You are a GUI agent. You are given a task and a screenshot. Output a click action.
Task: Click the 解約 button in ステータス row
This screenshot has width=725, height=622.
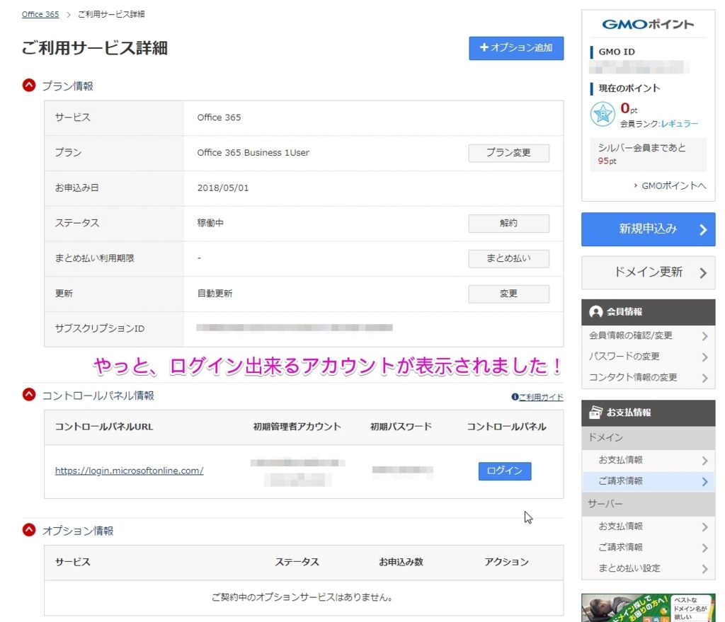(x=508, y=223)
